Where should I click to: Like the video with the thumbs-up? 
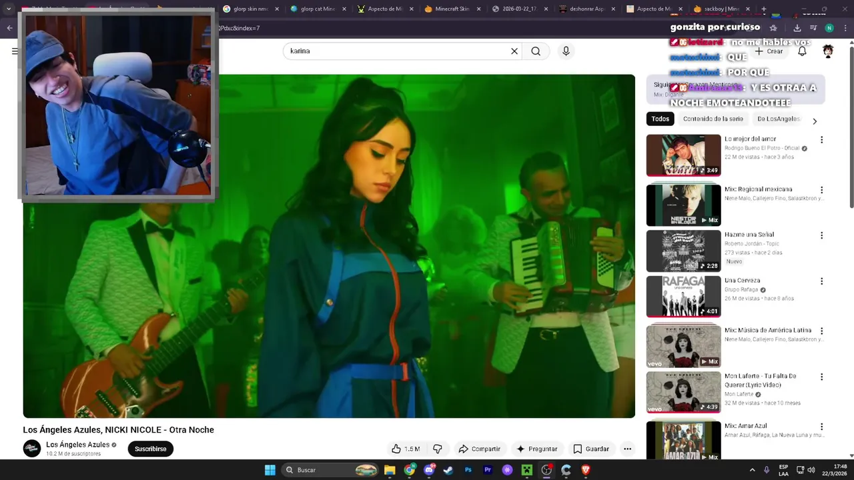click(406, 449)
